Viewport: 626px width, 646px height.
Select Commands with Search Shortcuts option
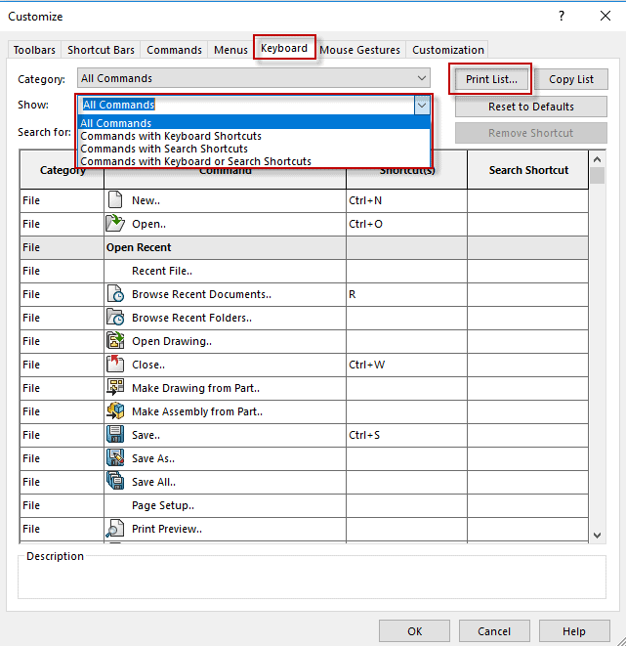tap(164, 149)
